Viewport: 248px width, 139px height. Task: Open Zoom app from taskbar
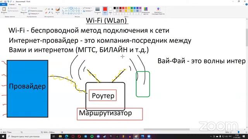(149, 136)
